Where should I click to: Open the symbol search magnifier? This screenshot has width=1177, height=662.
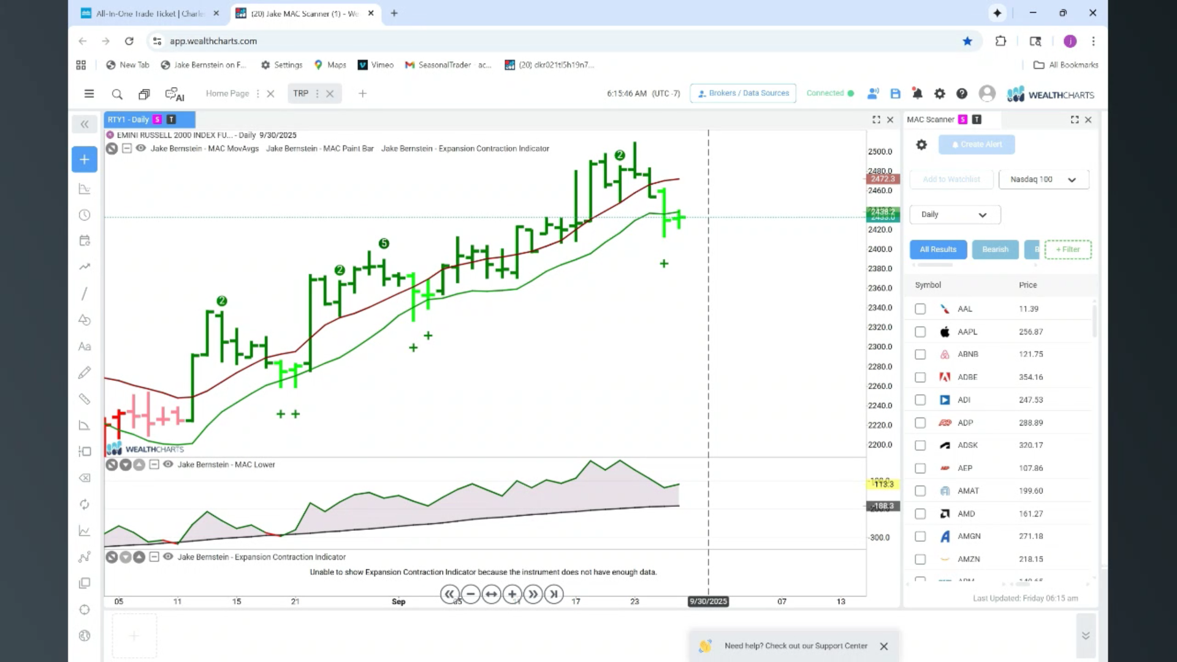tap(117, 94)
